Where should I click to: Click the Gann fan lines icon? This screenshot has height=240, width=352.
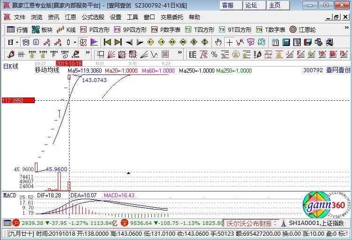[x=111, y=54]
